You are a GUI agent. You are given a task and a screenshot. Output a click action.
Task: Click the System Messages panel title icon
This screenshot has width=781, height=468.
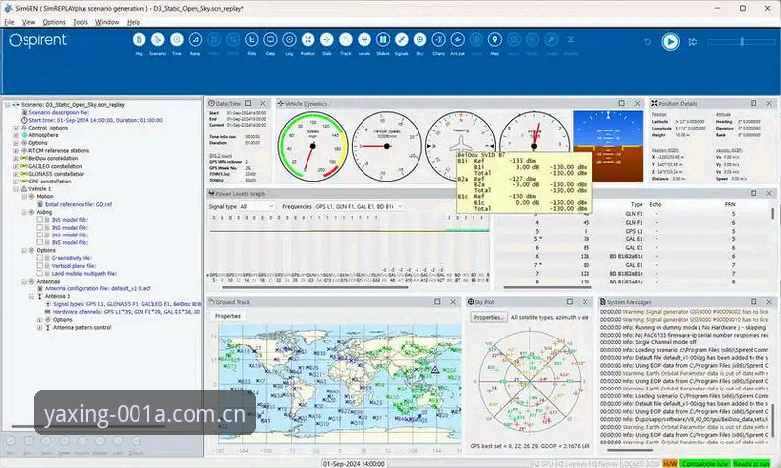602,302
